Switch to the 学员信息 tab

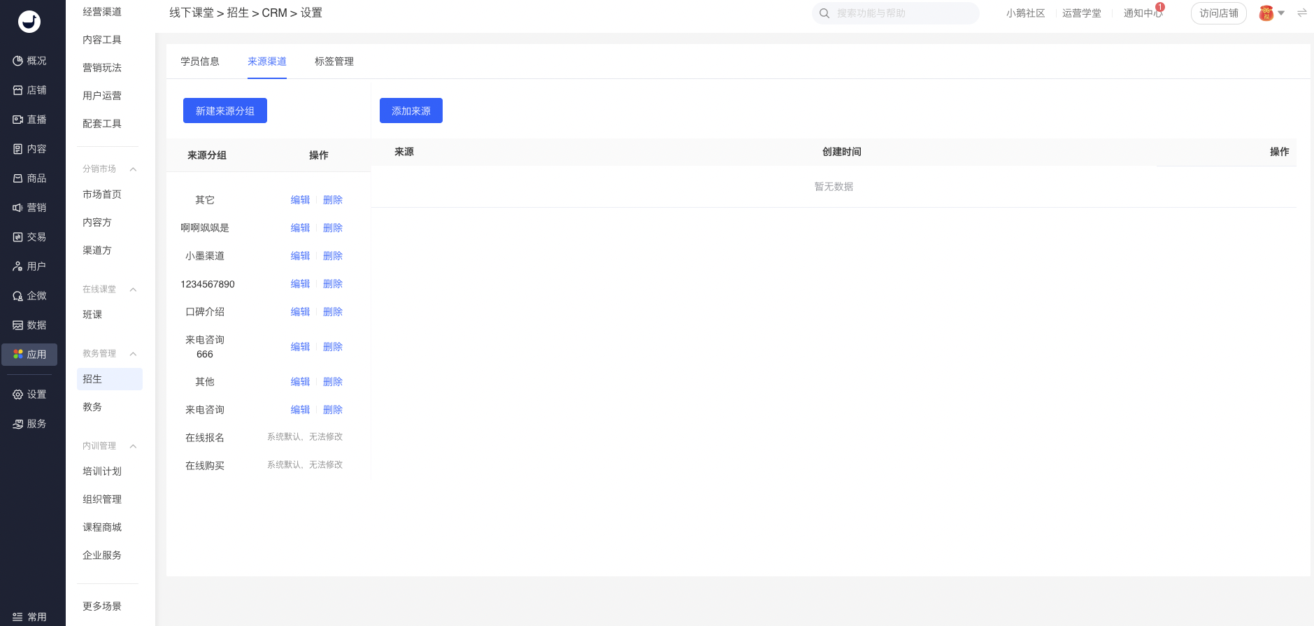point(200,62)
